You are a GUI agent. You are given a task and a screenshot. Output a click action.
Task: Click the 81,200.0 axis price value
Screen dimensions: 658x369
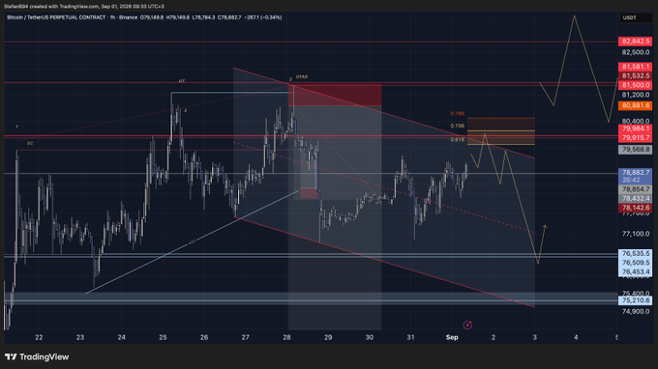[636, 95]
